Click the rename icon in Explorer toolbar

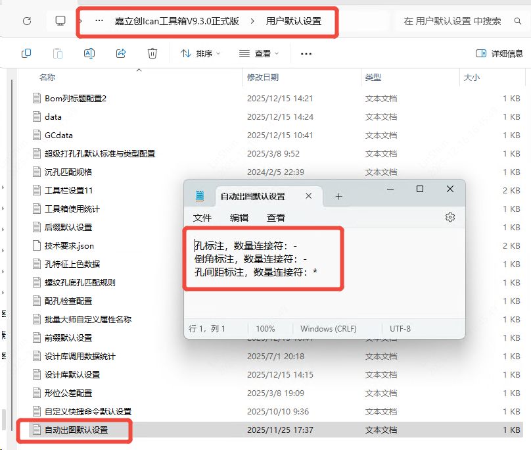point(89,53)
